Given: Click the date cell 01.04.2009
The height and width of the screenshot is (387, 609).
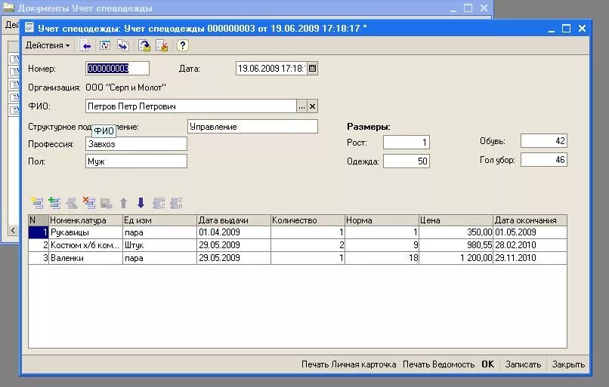Looking at the screenshot, I should (x=233, y=232).
